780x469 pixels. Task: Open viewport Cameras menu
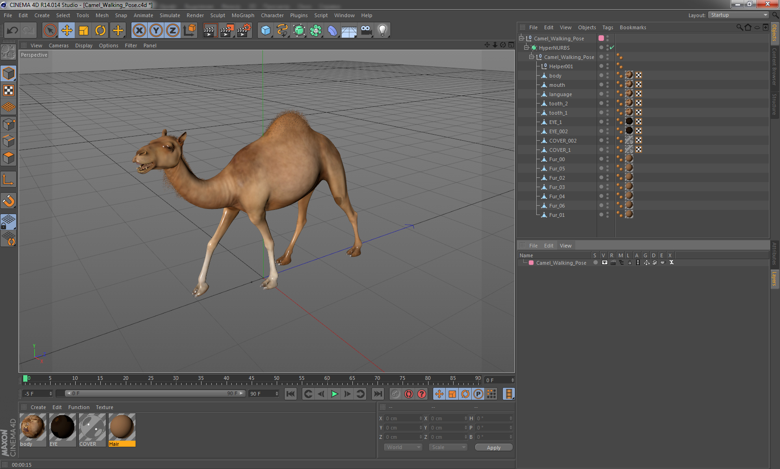(58, 46)
